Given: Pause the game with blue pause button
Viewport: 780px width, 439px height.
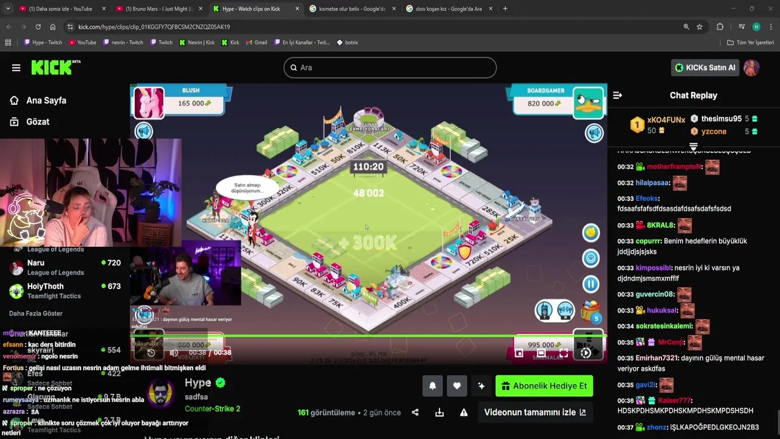Looking at the screenshot, I should (x=590, y=284).
